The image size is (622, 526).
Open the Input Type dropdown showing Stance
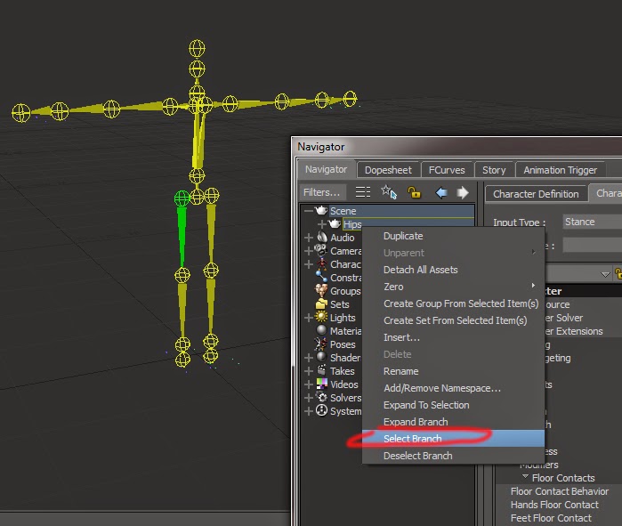point(591,222)
